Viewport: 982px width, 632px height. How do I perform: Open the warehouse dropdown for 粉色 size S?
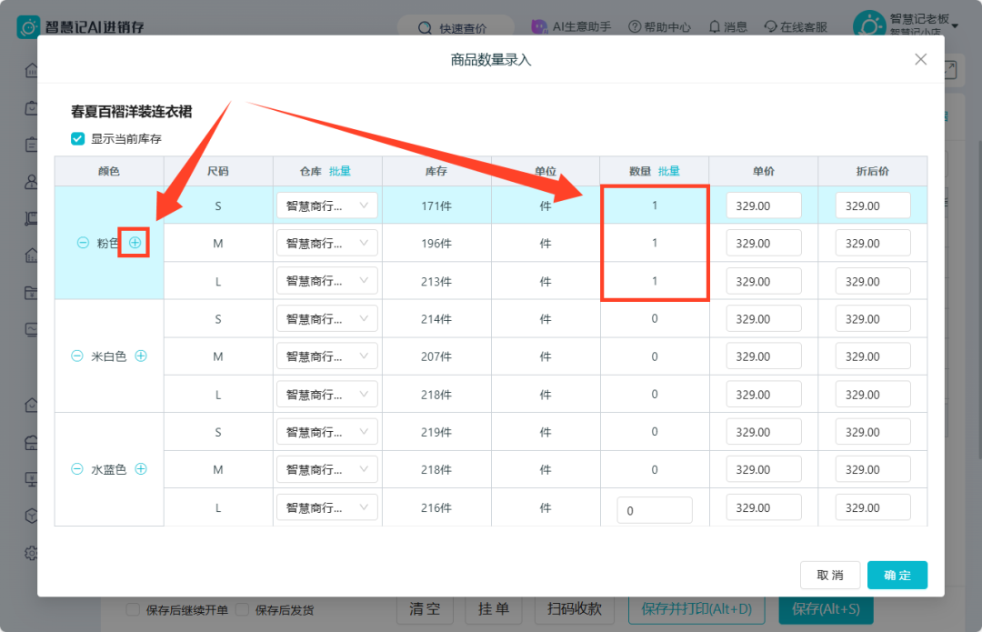(x=327, y=206)
